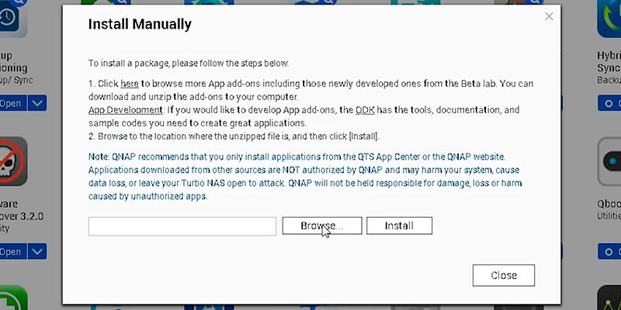Screen dimensions: 621x310
Task: Open the QDK link
Action: click(x=365, y=110)
